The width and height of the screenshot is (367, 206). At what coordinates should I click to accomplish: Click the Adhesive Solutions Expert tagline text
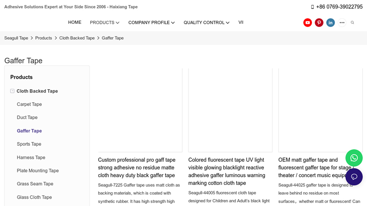(71, 7)
